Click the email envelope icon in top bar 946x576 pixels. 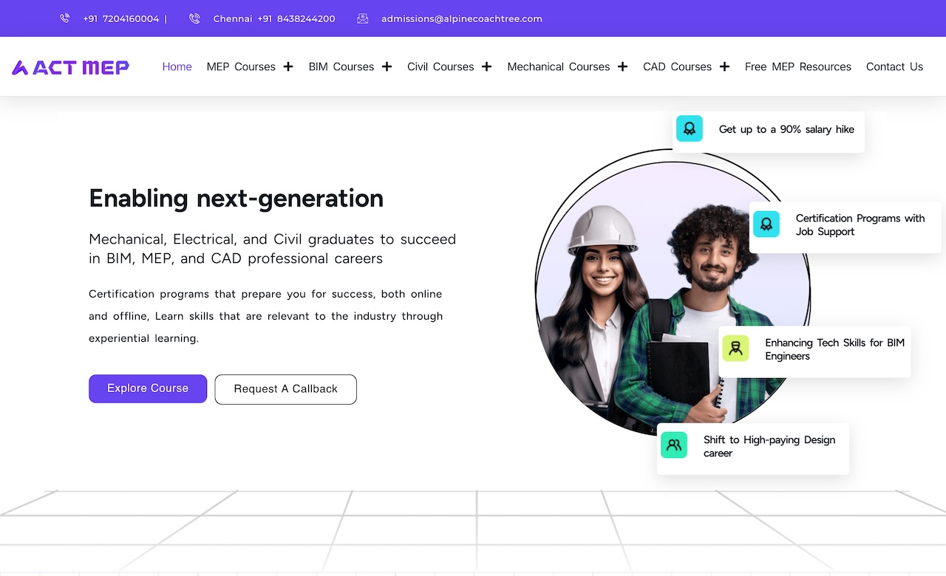click(x=363, y=18)
